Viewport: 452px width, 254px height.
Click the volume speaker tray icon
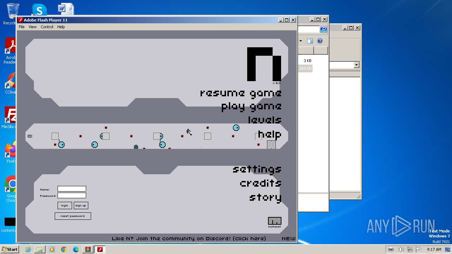click(x=401, y=249)
